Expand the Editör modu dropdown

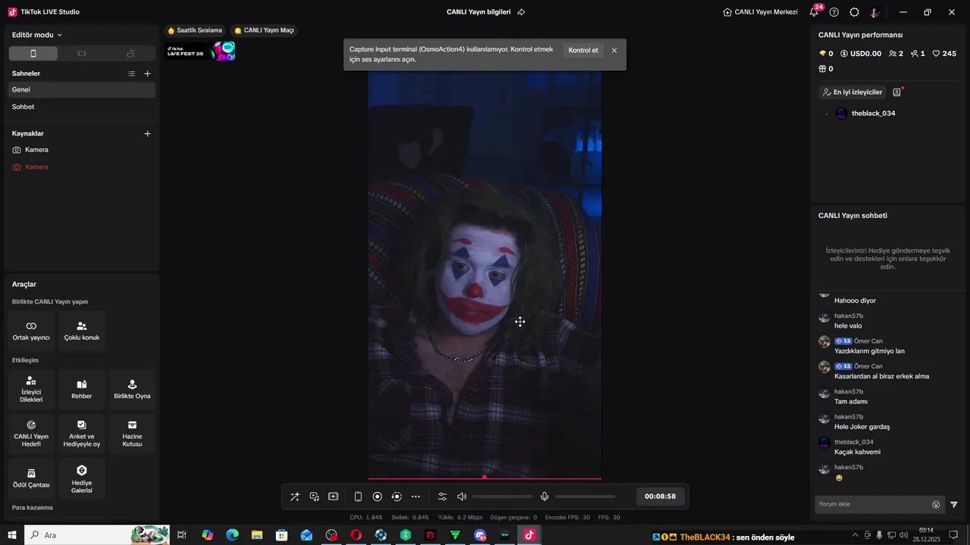click(x=37, y=35)
